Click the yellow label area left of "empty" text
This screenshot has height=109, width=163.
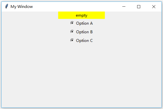67,15
